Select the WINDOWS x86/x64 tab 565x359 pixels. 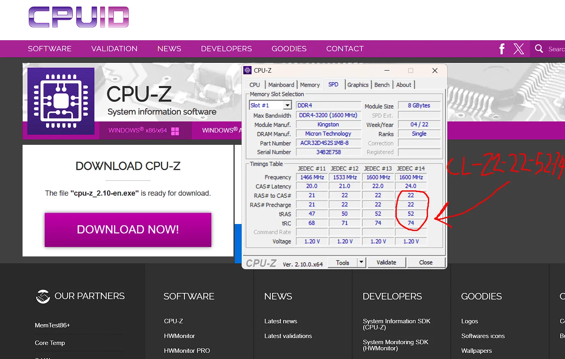(x=145, y=130)
